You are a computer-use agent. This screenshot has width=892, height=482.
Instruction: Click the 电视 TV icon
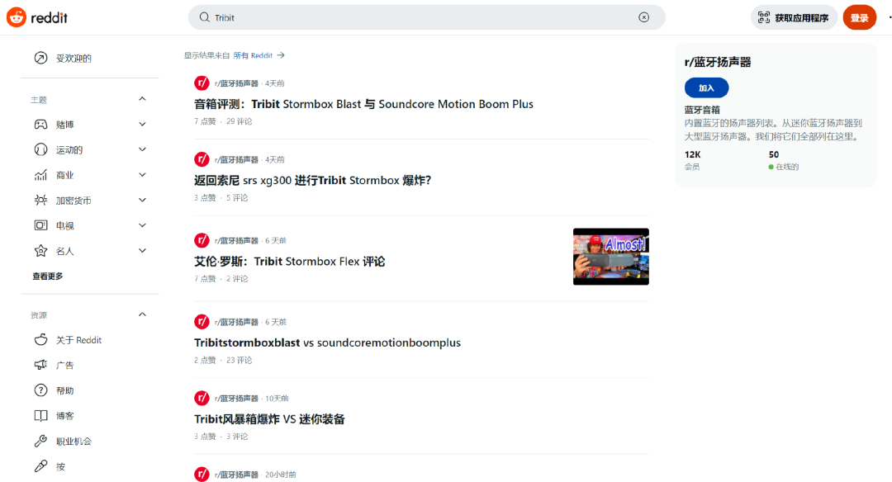pos(42,224)
